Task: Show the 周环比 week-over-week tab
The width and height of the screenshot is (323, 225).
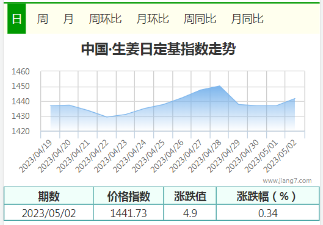Action: [105, 19]
